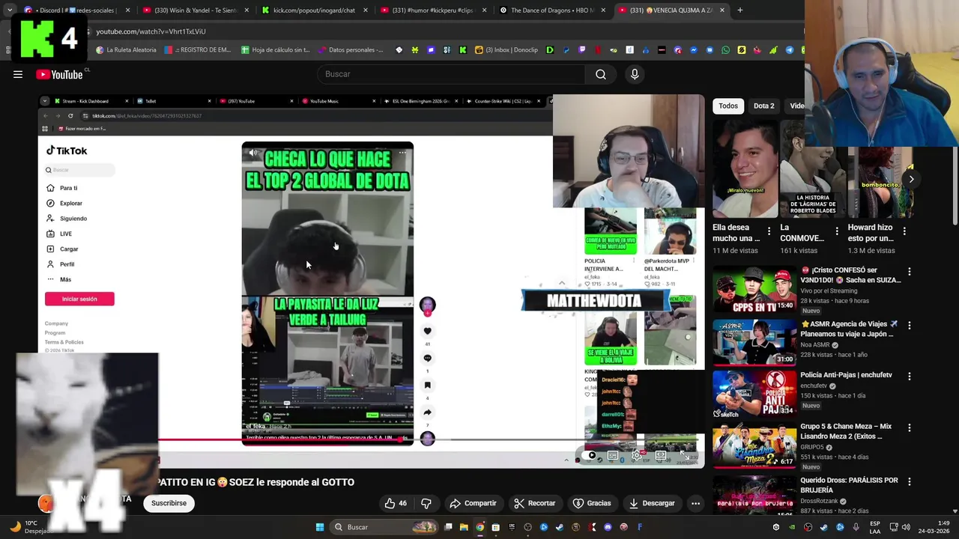Open the player settings gear
The height and width of the screenshot is (539, 959).
coord(637,454)
